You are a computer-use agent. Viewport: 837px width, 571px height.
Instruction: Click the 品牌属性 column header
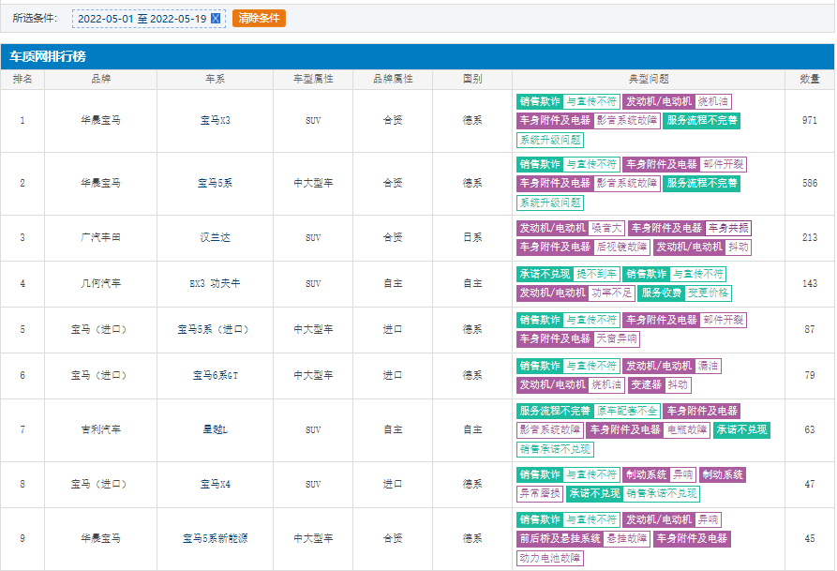[393, 79]
